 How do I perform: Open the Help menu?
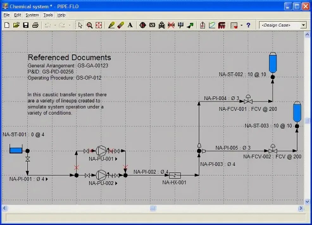click(61, 15)
